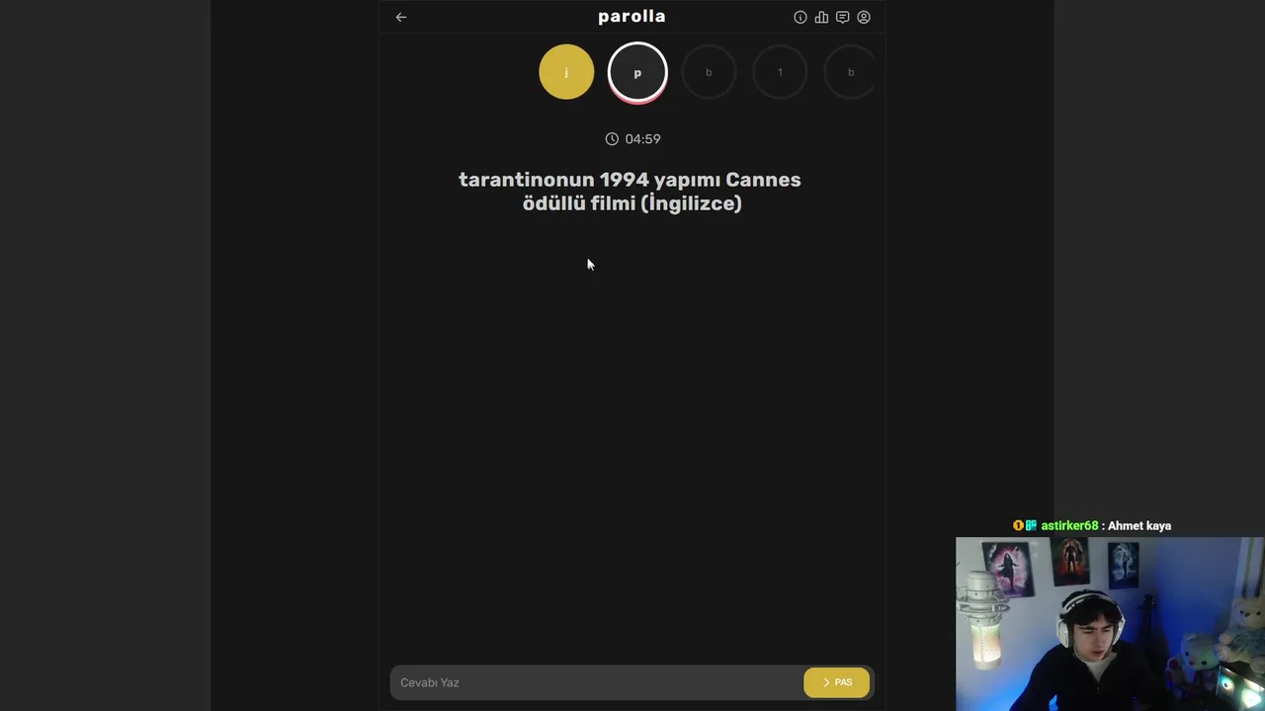This screenshot has height=711, width=1265.
Task: Open the info icon in header
Action: pos(801,17)
